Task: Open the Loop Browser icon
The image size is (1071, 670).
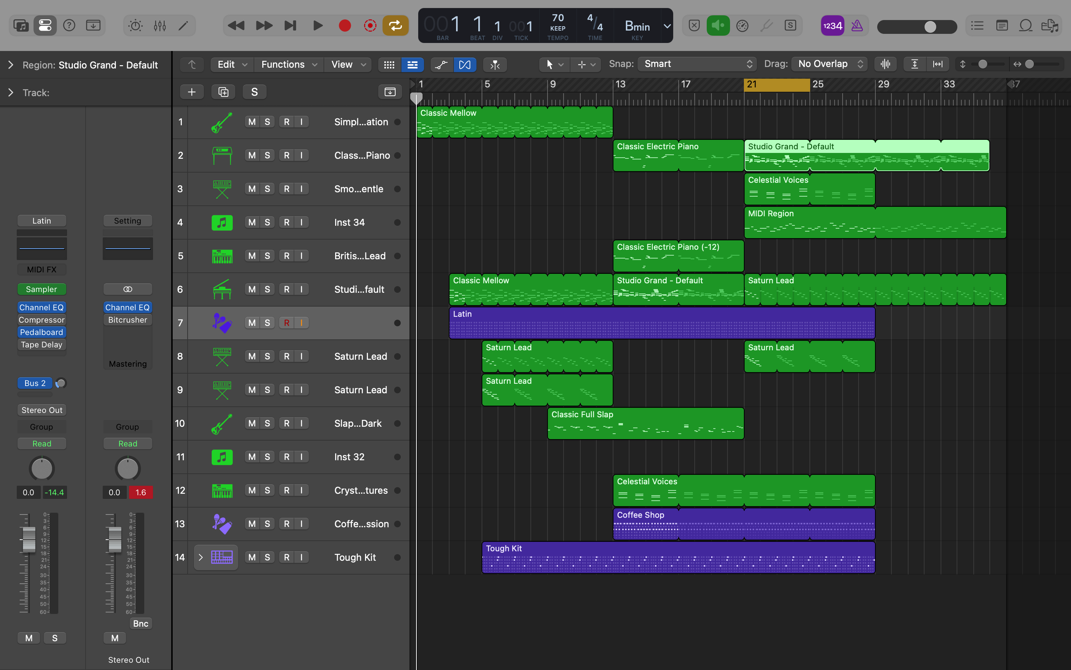Action: pyautogui.click(x=1026, y=26)
